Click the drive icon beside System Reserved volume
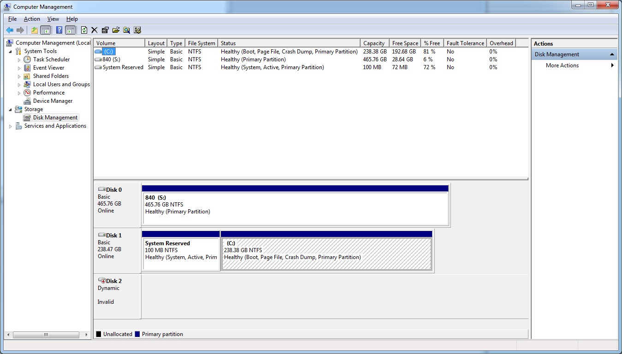This screenshot has height=354, width=622. pos(98,67)
